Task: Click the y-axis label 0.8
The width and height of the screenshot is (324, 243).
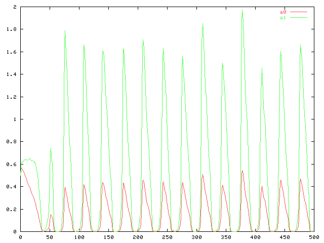Action: (x=11, y=142)
